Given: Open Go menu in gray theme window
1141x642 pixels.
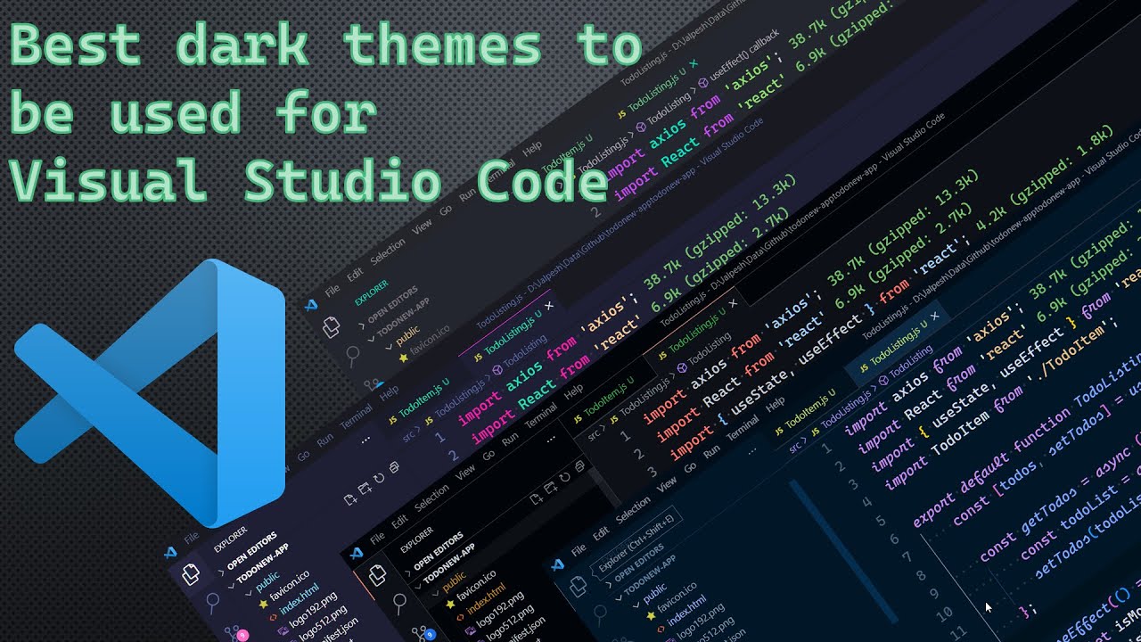Looking at the screenshot, I should point(446,210).
